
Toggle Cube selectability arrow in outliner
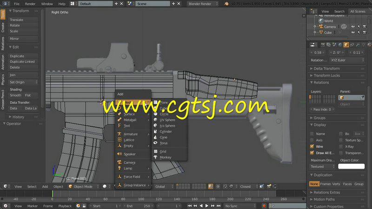tap(359, 32)
